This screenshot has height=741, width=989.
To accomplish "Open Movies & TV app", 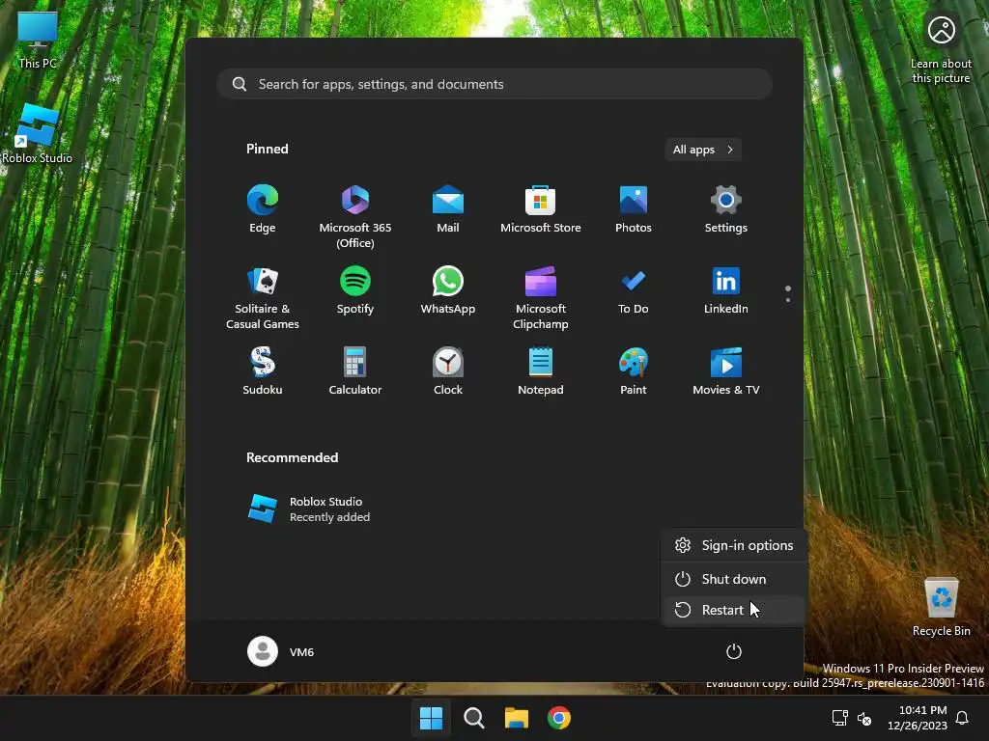I will (726, 371).
